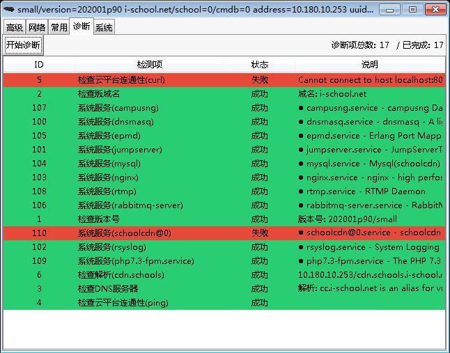The width and height of the screenshot is (450, 353).
Task: Click the 说明 column header
Action: pos(369,64)
